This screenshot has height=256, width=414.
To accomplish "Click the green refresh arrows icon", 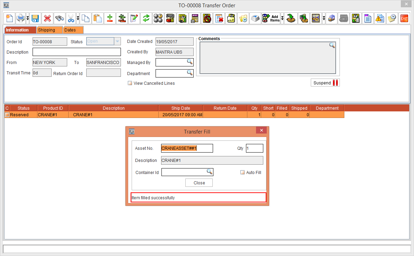I will point(146,18).
